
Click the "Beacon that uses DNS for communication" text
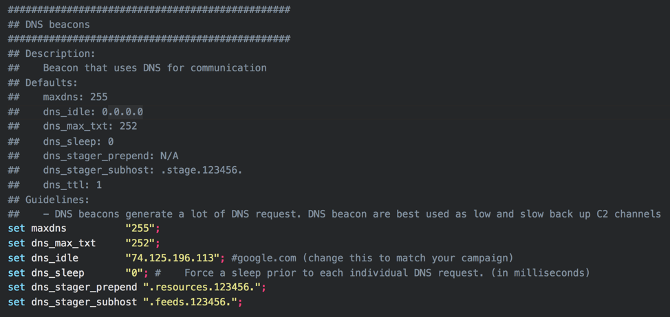pos(154,68)
